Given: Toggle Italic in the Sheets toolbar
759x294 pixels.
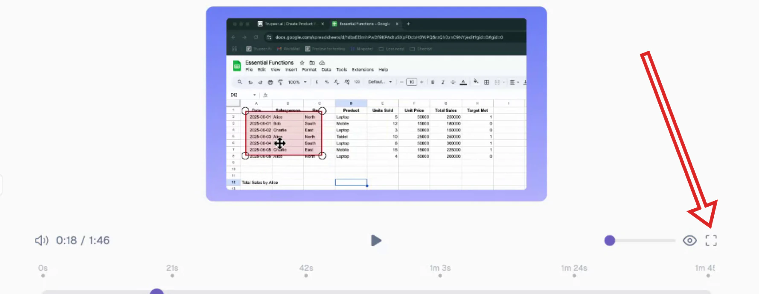Looking at the screenshot, I should (x=443, y=82).
